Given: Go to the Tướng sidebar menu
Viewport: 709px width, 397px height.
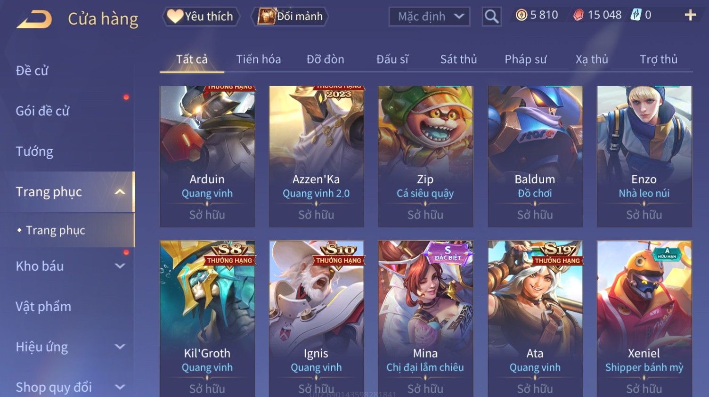Looking at the screenshot, I should (x=34, y=152).
